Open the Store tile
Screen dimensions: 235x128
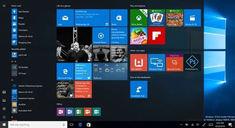(x=119, y=18)
